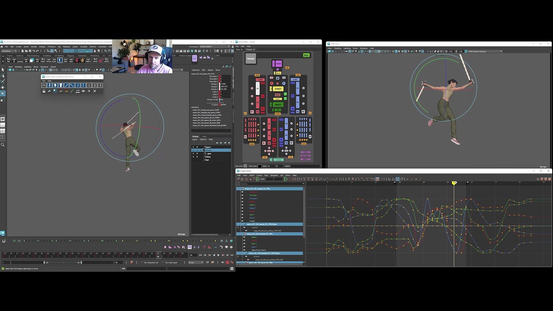Open the Playback menu in Maya
The image size is (553, 311).
(x=67, y=47)
